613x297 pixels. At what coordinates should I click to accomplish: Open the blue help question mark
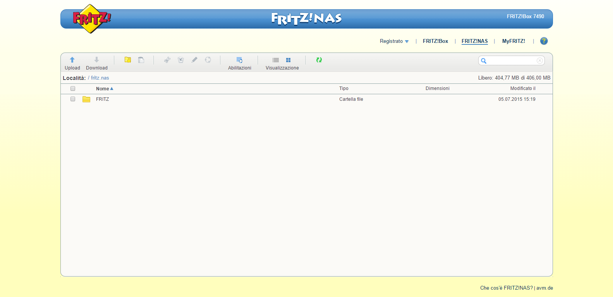pos(544,41)
